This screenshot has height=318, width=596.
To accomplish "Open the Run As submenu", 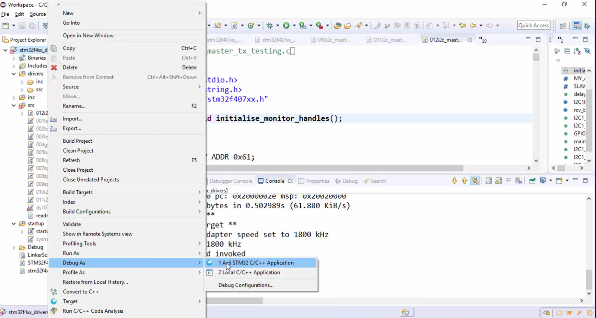I will tap(127, 253).
